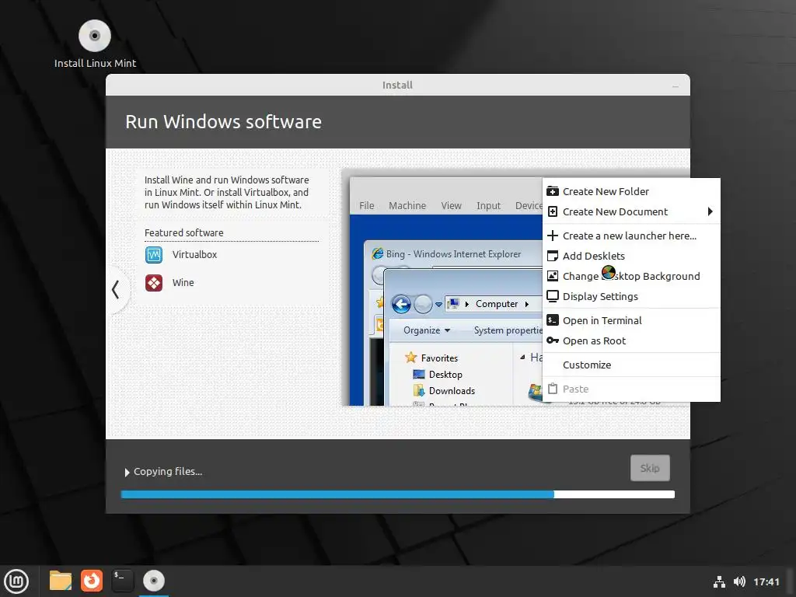
Task: Click the Wine label text
Action: 183,283
